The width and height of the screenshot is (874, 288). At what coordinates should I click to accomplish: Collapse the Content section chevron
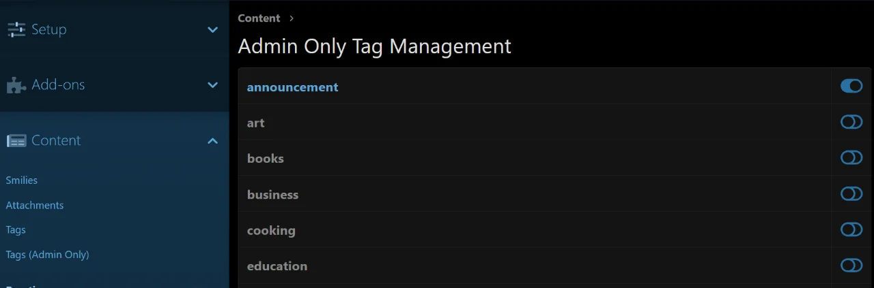coord(212,141)
